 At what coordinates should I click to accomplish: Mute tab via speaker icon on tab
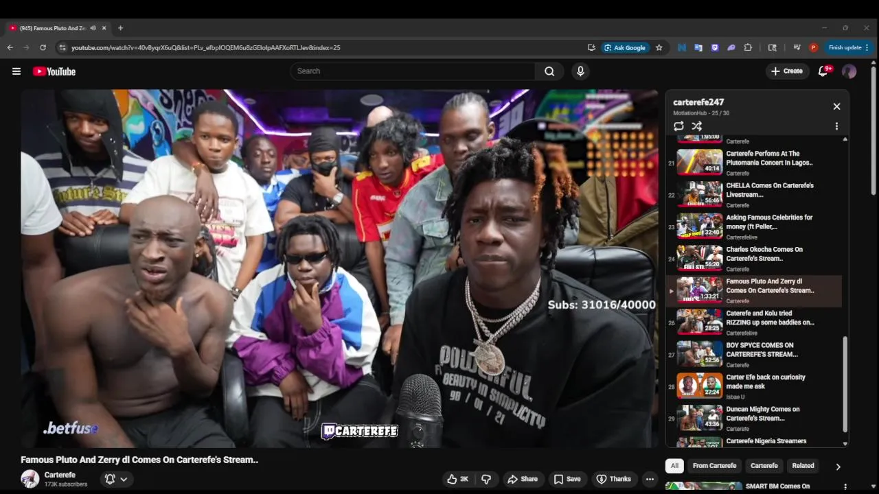coord(93,28)
